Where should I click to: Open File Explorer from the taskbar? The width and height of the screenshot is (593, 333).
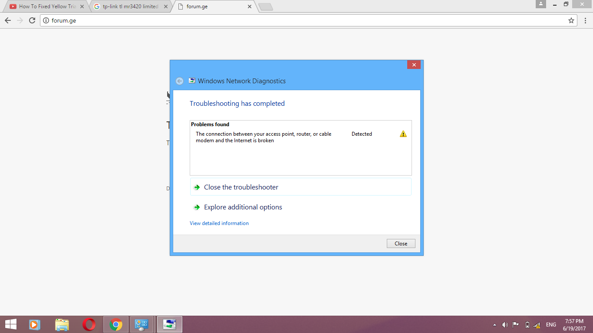62,324
